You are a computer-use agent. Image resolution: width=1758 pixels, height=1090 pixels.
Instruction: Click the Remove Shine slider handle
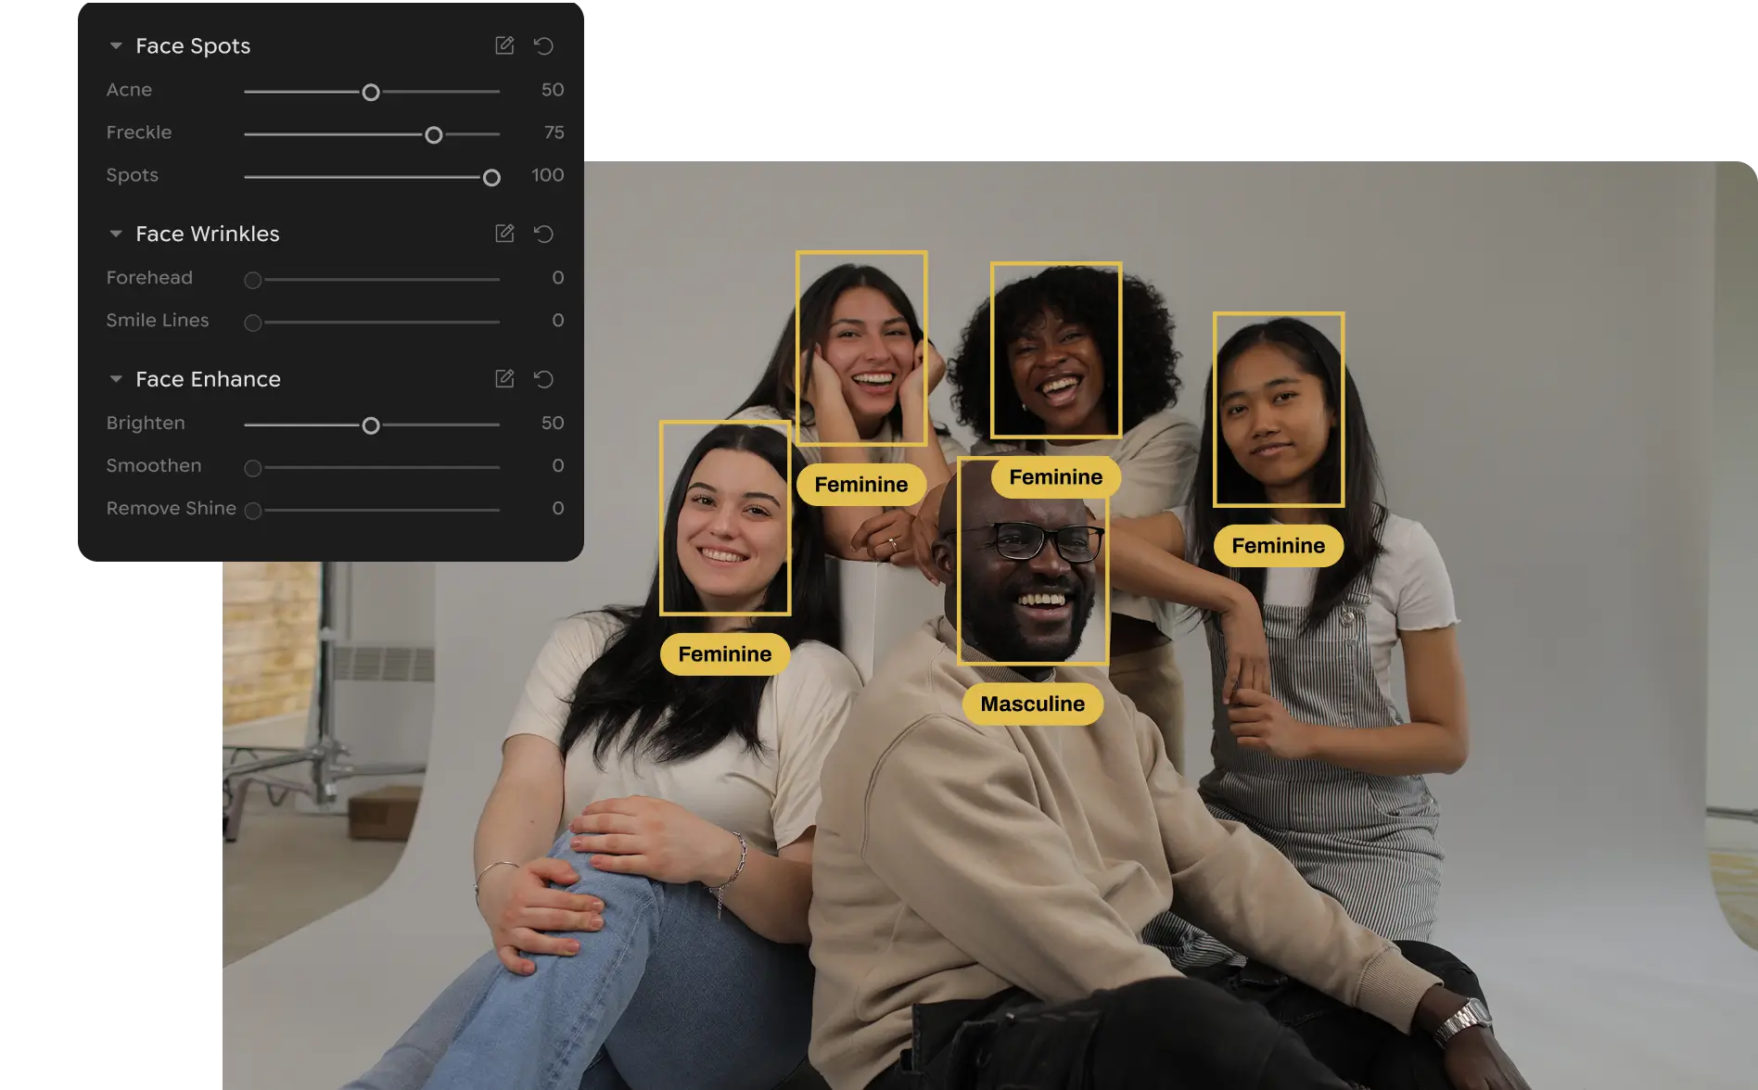(x=252, y=511)
